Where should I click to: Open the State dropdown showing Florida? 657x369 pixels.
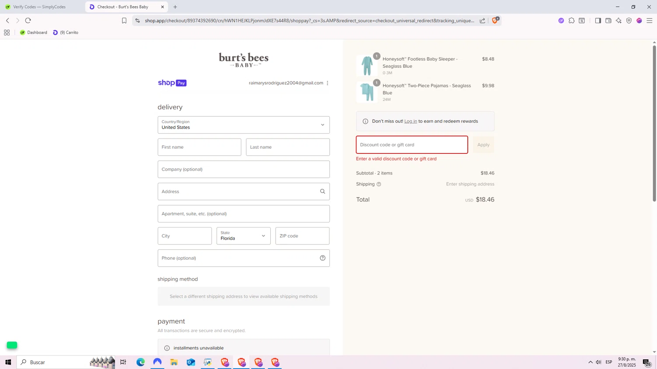coord(244,236)
